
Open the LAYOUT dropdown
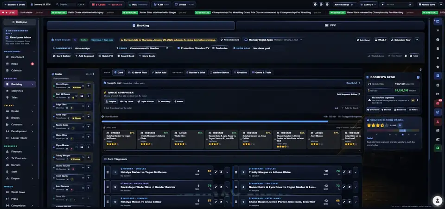(x=368, y=5)
